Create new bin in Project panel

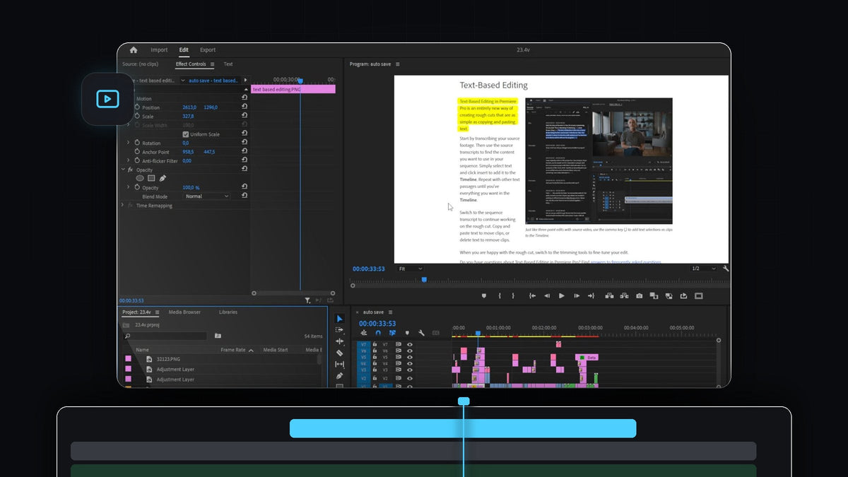click(x=218, y=336)
